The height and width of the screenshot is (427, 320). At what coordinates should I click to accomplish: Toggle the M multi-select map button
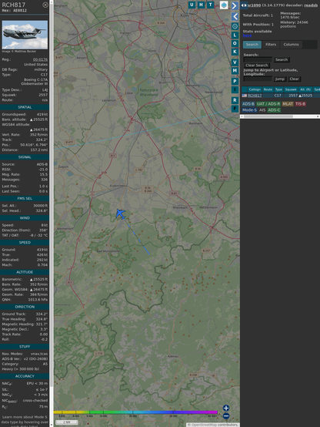click(x=235, y=71)
